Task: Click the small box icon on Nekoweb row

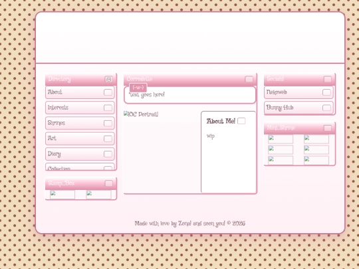Action: click(326, 92)
